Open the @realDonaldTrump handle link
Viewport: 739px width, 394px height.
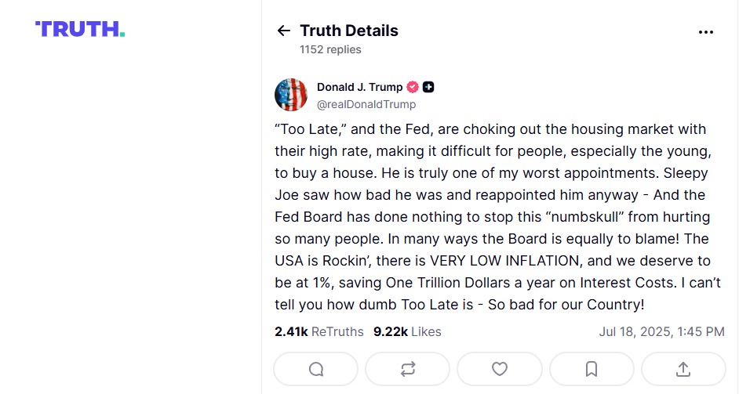(366, 104)
